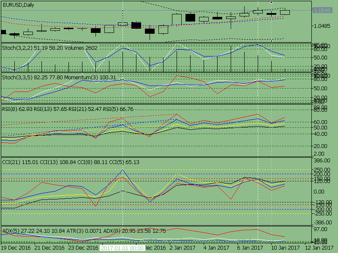Click the Momentum(3) 100.31 reading
The image size is (338, 253).
(x=90, y=78)
